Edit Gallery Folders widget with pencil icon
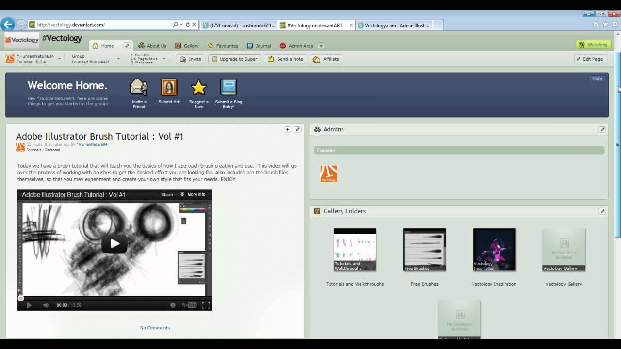 602,211
